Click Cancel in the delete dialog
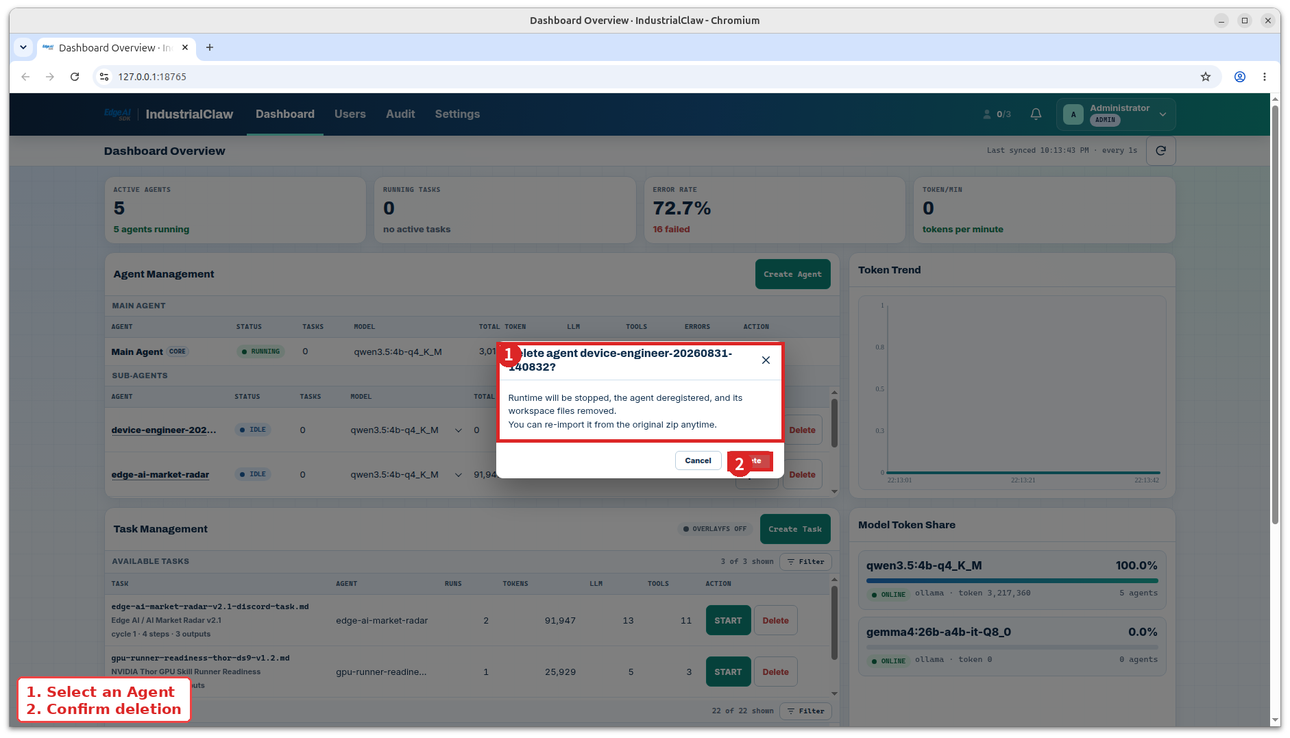The width and height of the screenshot is (1290, 738). [x=698, y=460]
